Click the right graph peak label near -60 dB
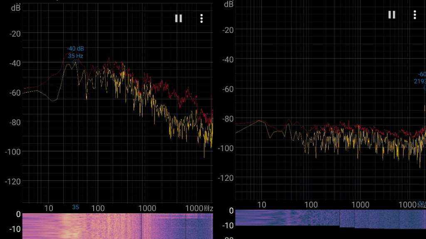 tap(420, 78)
